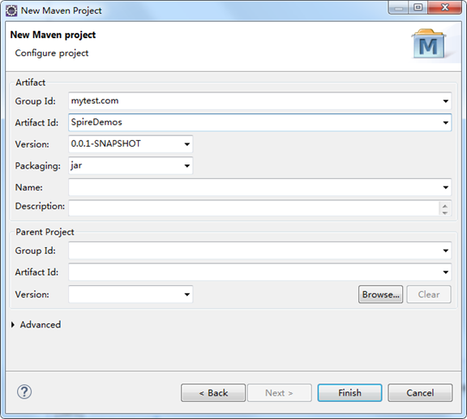Viewport: 467px width, 419px height.
Task: Open the Artifact Group Id dropdown arrow
Action: click(446, 101)
